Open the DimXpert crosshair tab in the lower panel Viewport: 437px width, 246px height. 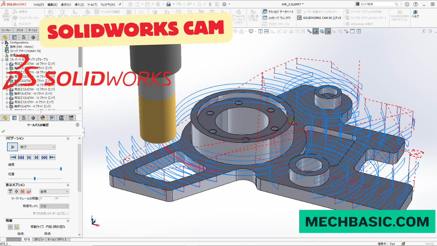point(33,118)
